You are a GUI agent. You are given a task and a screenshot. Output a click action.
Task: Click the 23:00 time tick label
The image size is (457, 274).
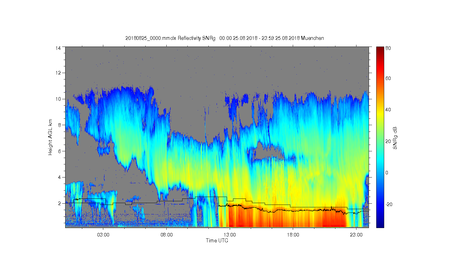[356, 235]
